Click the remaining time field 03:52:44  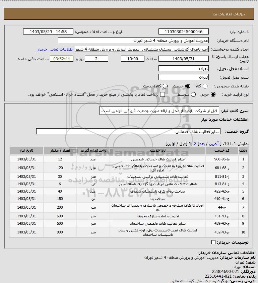[62, 59]
